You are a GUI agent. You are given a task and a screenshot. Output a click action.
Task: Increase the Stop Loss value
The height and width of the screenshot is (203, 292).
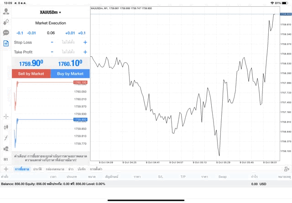pyautogui.click(x=85, y=42)
